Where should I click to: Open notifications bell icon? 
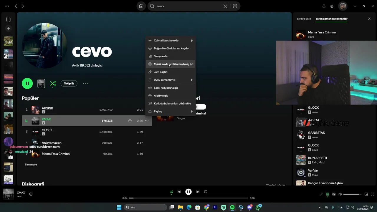coord(324,6)
